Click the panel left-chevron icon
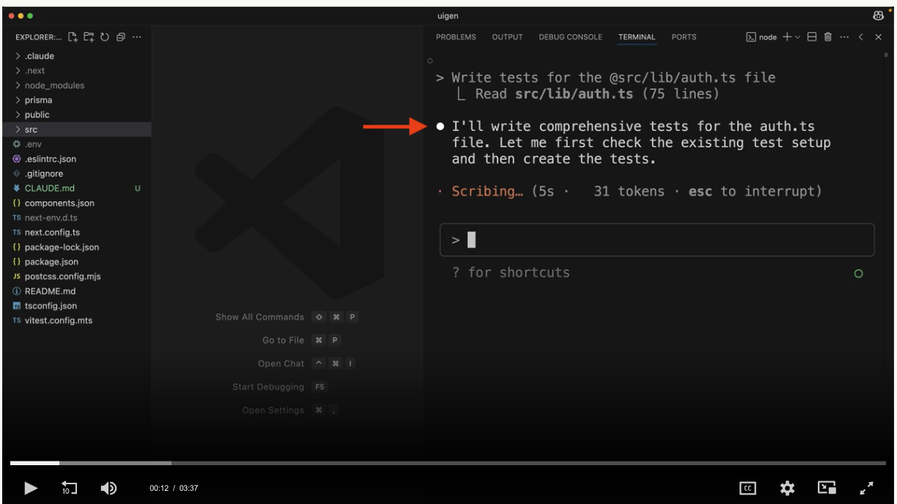The image size is (897, 504). pos(861,37)
